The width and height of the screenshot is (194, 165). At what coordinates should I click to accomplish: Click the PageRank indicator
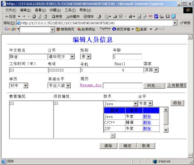tap(105, 29)
